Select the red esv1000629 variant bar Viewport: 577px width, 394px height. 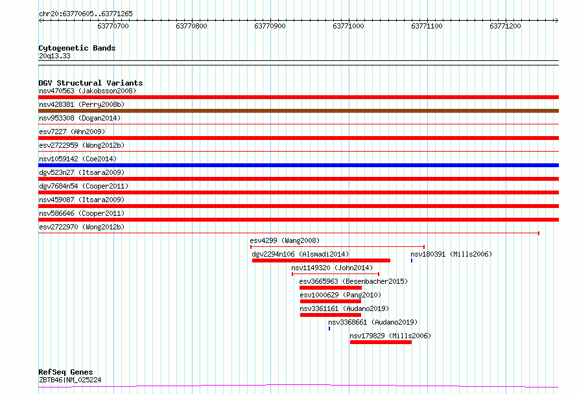[331, 301]
